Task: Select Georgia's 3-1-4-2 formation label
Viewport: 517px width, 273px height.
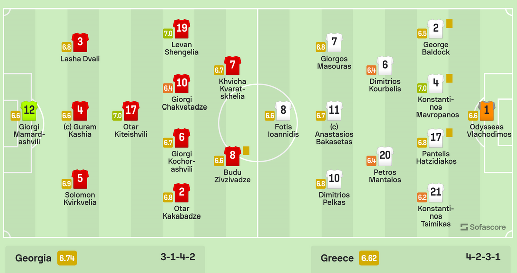Action: [178, 257]
